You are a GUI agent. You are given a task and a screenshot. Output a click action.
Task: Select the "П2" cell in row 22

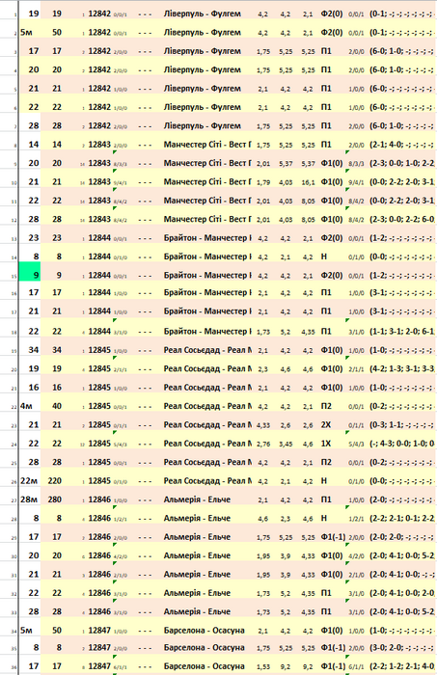(x=326, y=406)
